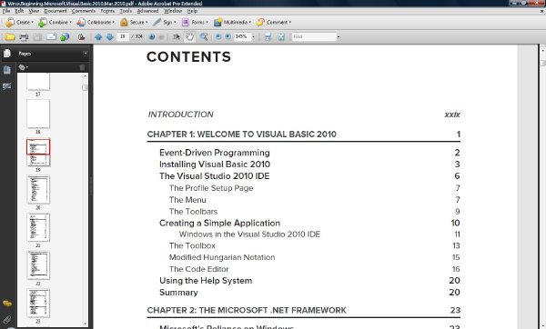The image size is (546, 329).
Task: Open the Signatures panel icon in sidebar
Action: point(7,86)
